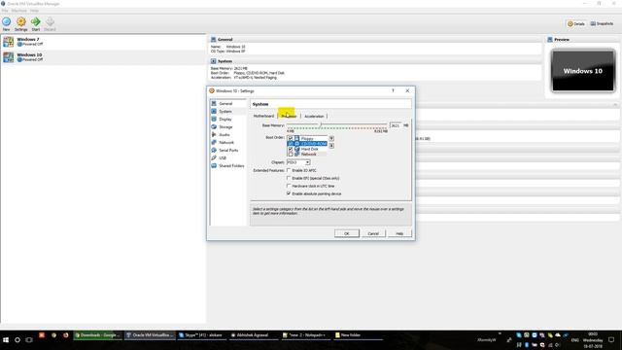622x350 pixels.
Task: Click the question mark help icon in dialog title
Action: 393,90
